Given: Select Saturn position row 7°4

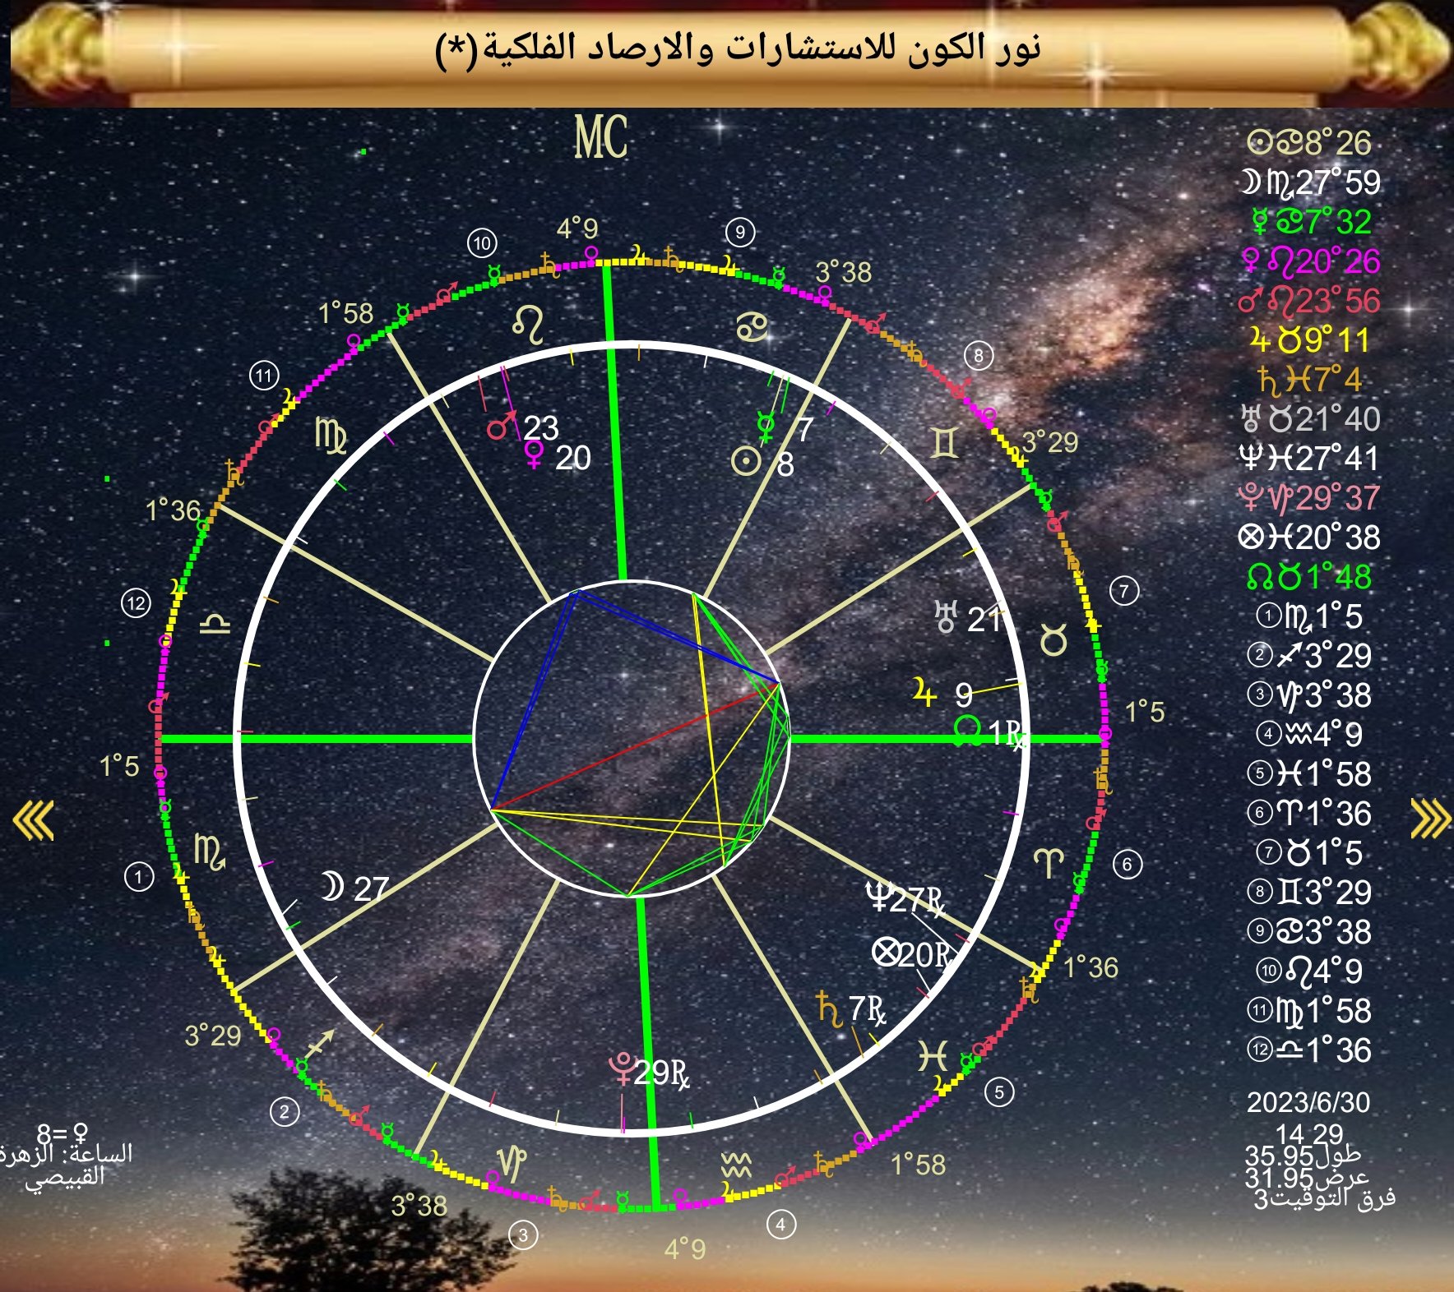Looking at the screenshot, I should click(x=1309, y=380).
